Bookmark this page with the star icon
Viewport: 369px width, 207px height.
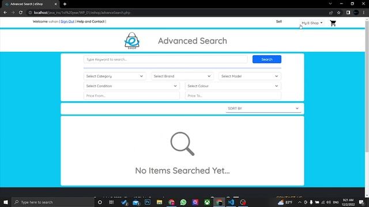[x=338, y=13]
